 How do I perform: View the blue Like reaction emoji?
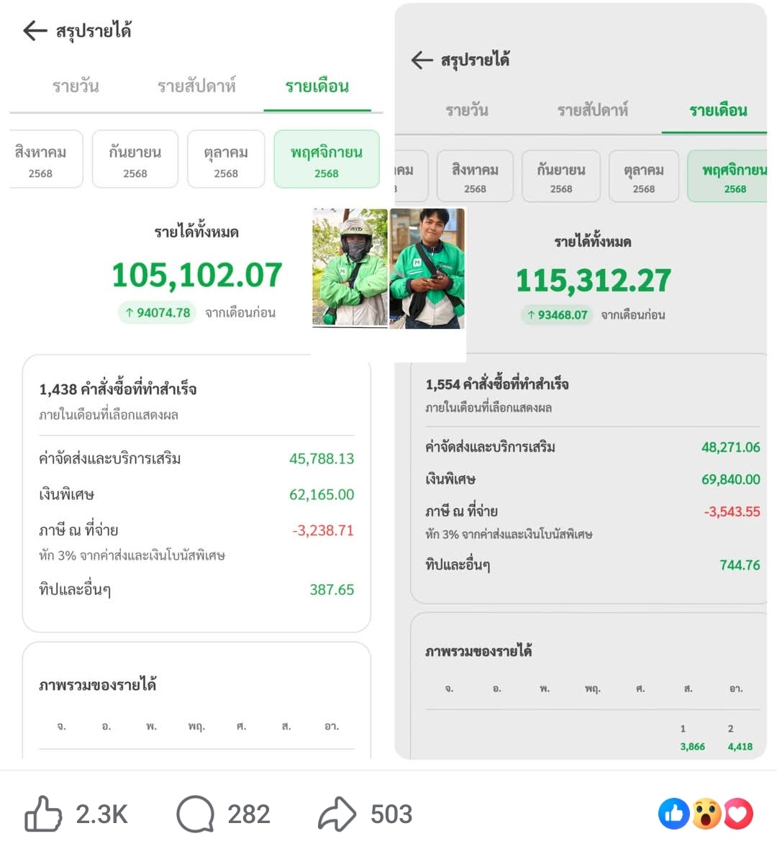click(x=673, y=814)
